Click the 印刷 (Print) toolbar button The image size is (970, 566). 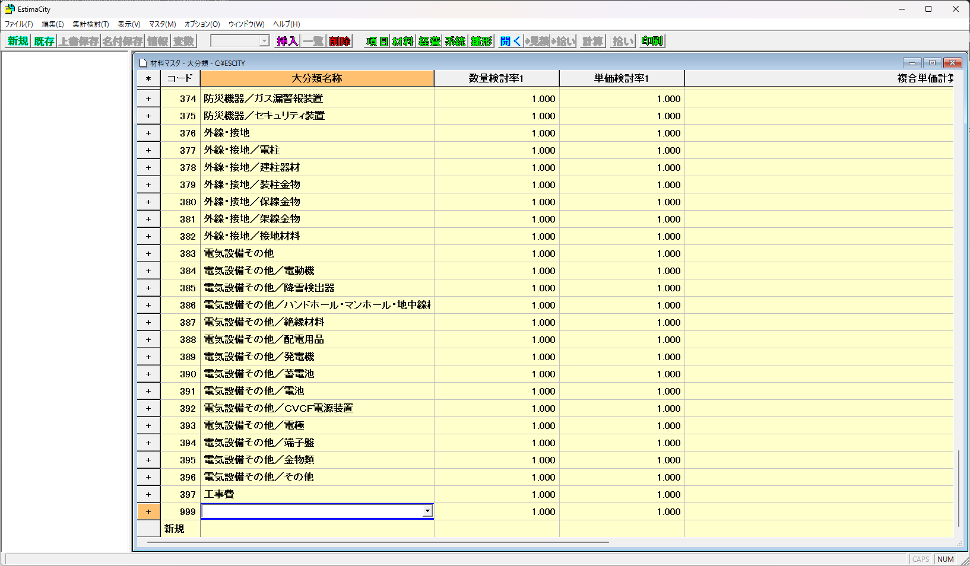pyautogui.click(x=652, y=41)
